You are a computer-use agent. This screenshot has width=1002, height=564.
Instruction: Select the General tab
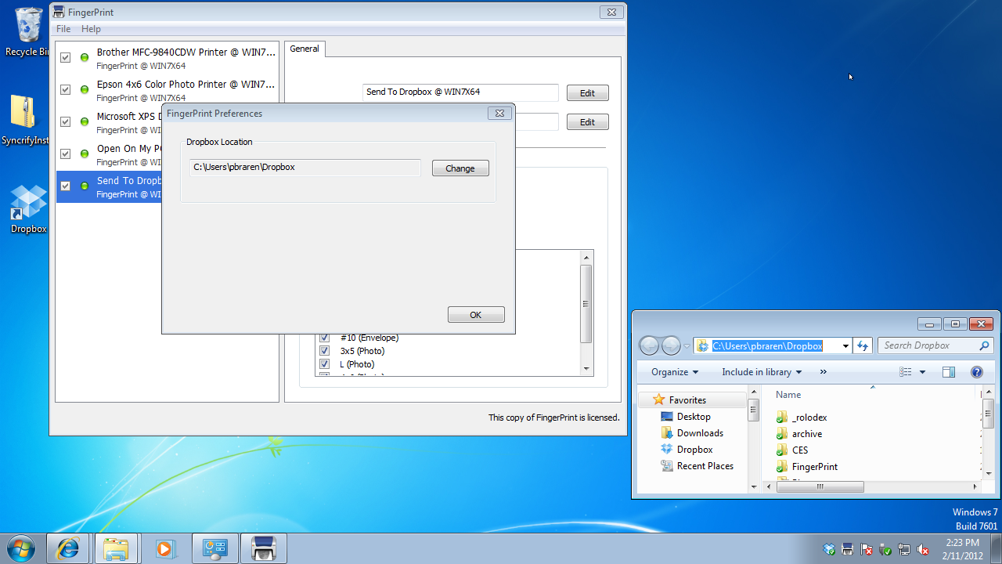click(305, 49)
